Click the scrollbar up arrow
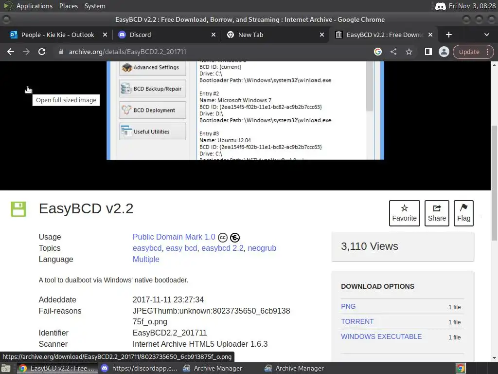498x374 pixels. coord(494,65)
